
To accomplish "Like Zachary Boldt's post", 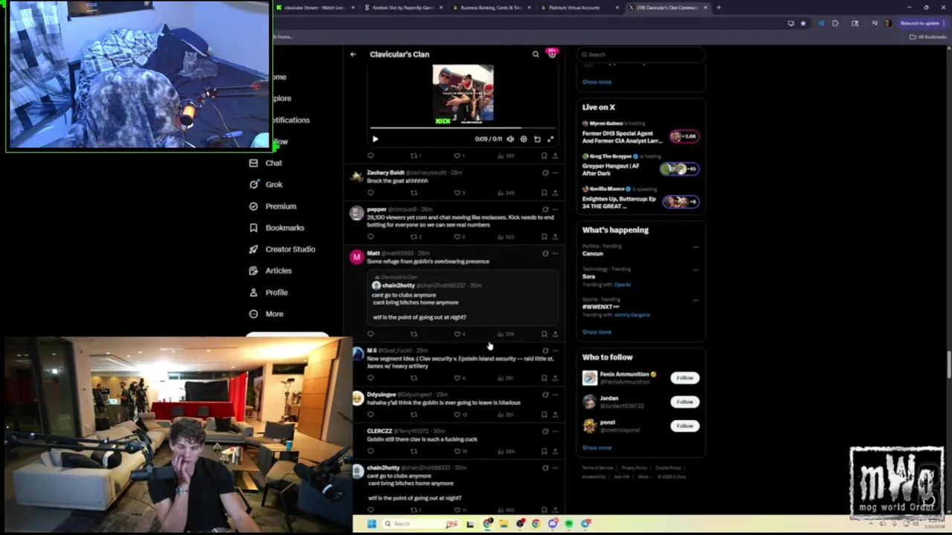I will pos(457,192).
